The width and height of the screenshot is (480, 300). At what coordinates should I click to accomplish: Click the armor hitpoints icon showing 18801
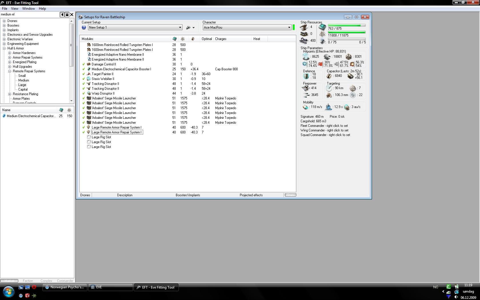pos(327,57)
